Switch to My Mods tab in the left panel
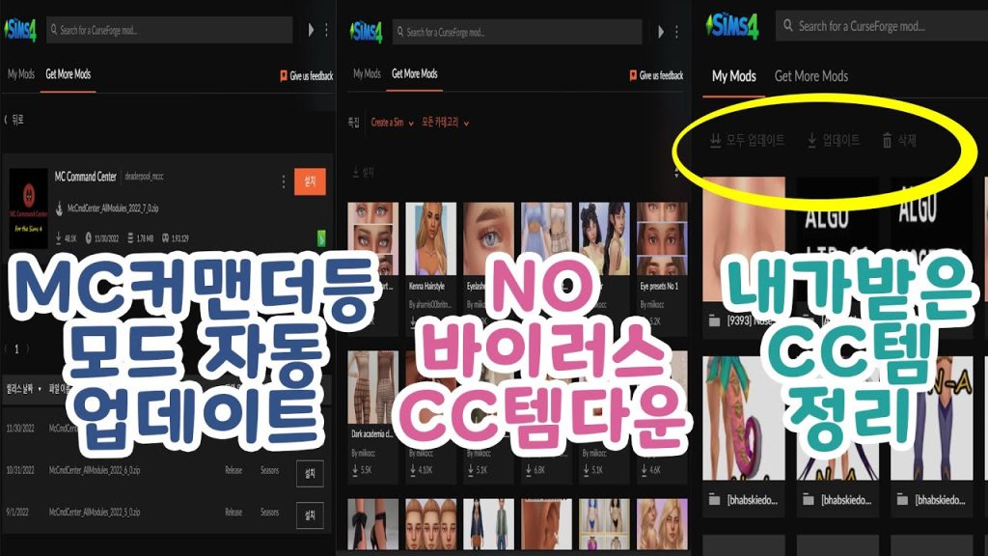Screen dimensions: 988x556 [x=20, y=74]
